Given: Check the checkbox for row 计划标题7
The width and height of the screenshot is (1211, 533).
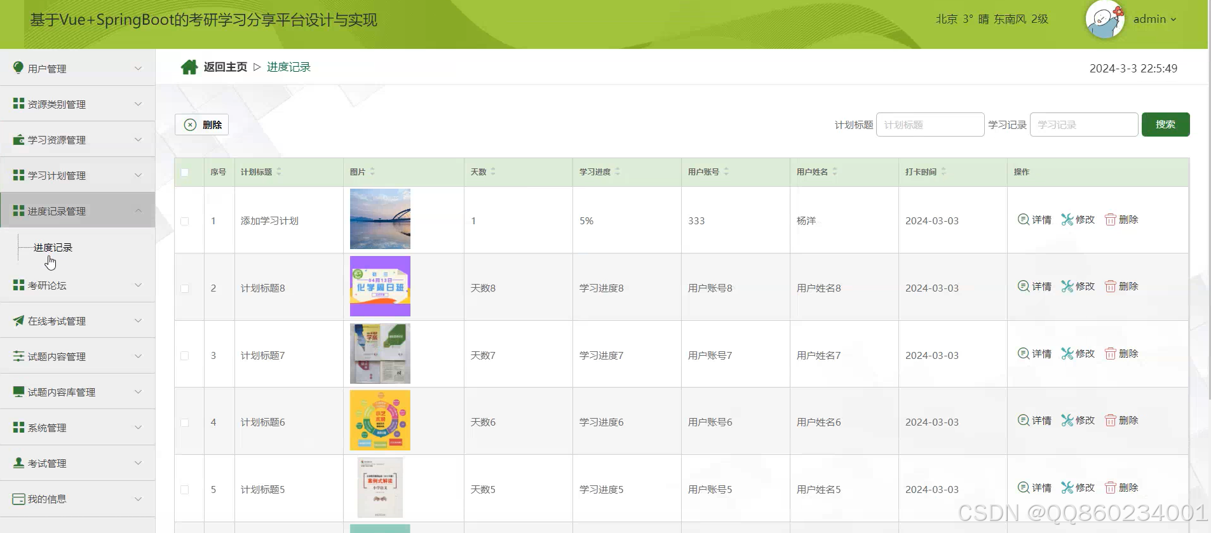Looking at the screenshot, I should tap(185, 356).
